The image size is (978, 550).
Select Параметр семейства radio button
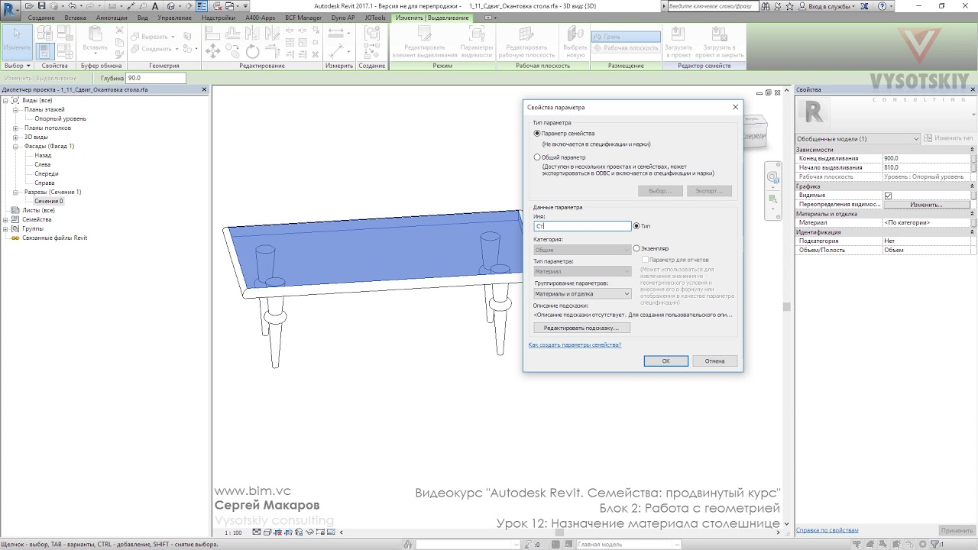537,134
